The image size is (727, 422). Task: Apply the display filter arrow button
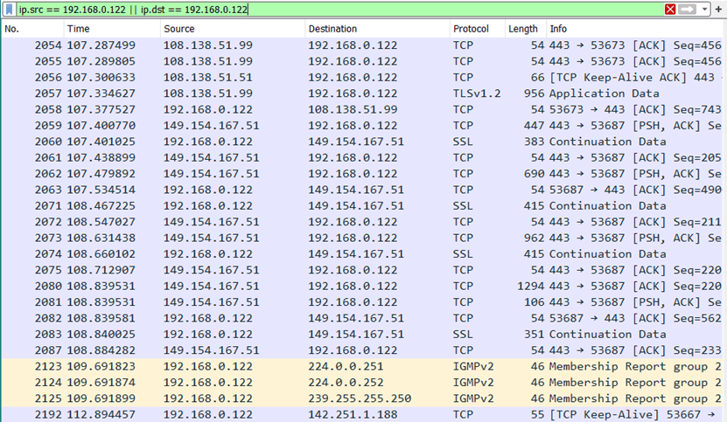point(687,10)
